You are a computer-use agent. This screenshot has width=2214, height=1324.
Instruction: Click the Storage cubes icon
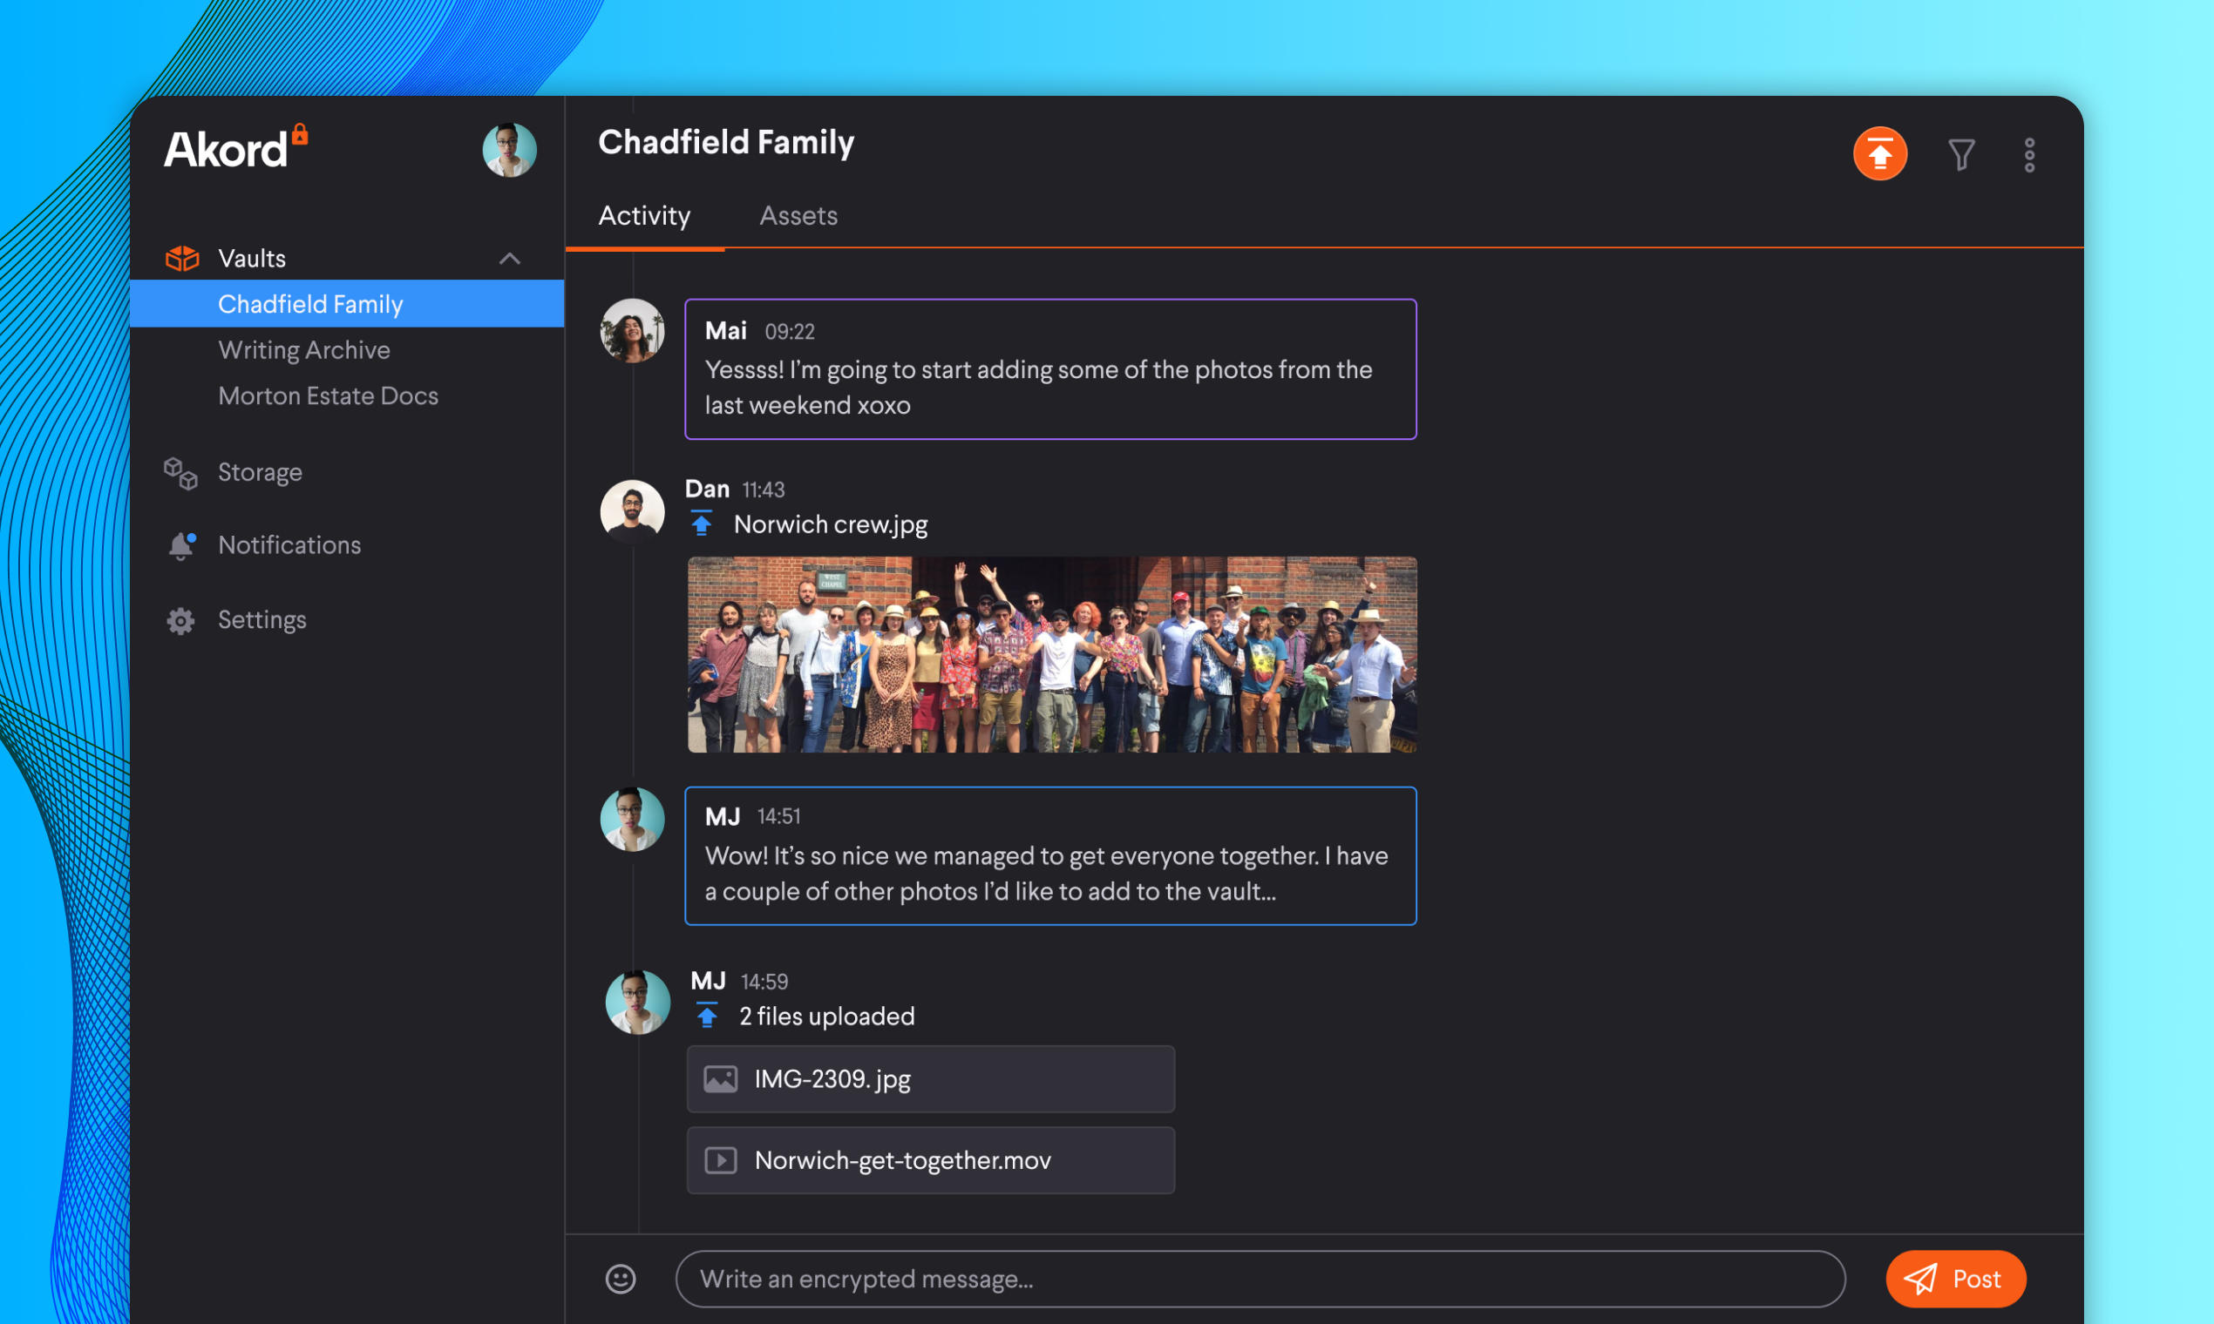coord(181,473)
